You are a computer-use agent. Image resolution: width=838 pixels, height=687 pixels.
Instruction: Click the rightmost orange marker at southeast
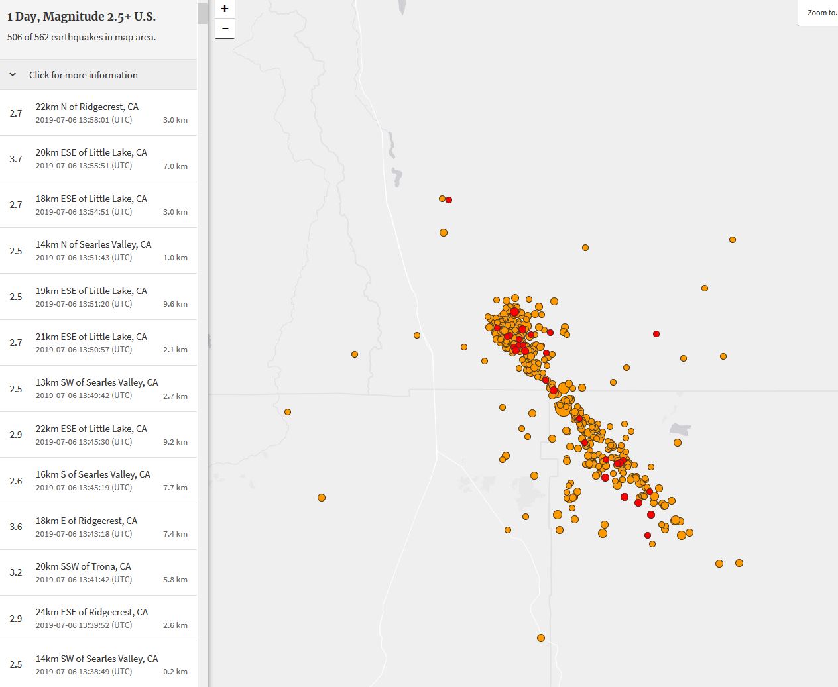(x=739, y=563)
